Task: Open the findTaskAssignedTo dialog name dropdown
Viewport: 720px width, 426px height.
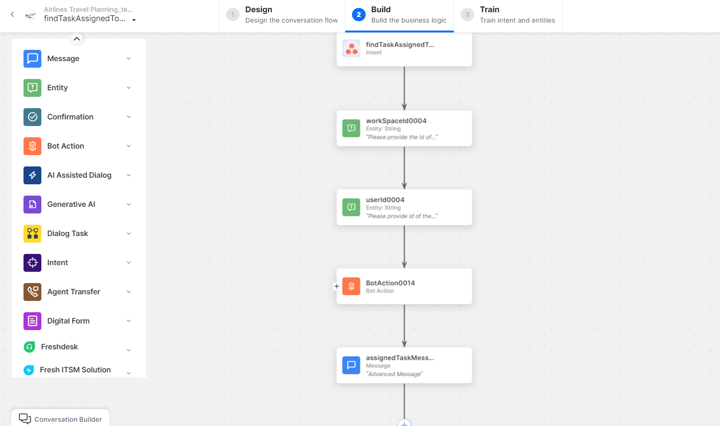Action: (x=134, y=20)
